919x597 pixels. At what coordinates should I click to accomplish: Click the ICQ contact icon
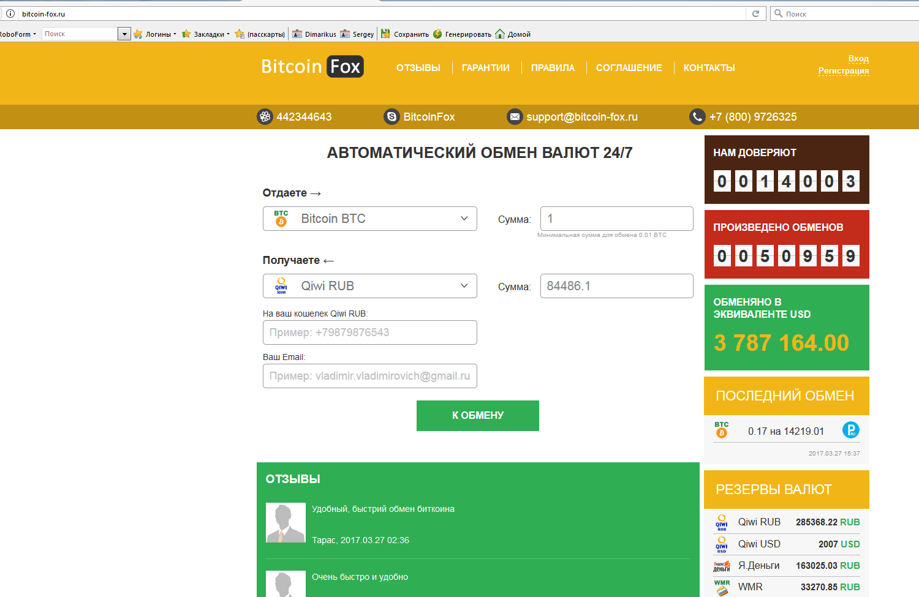point(265,116)
